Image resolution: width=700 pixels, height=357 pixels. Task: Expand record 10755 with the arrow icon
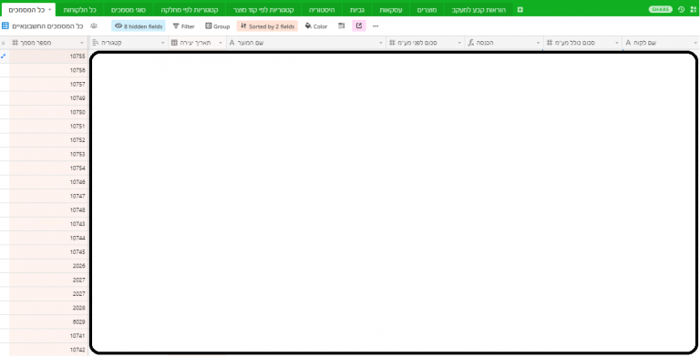4,56
